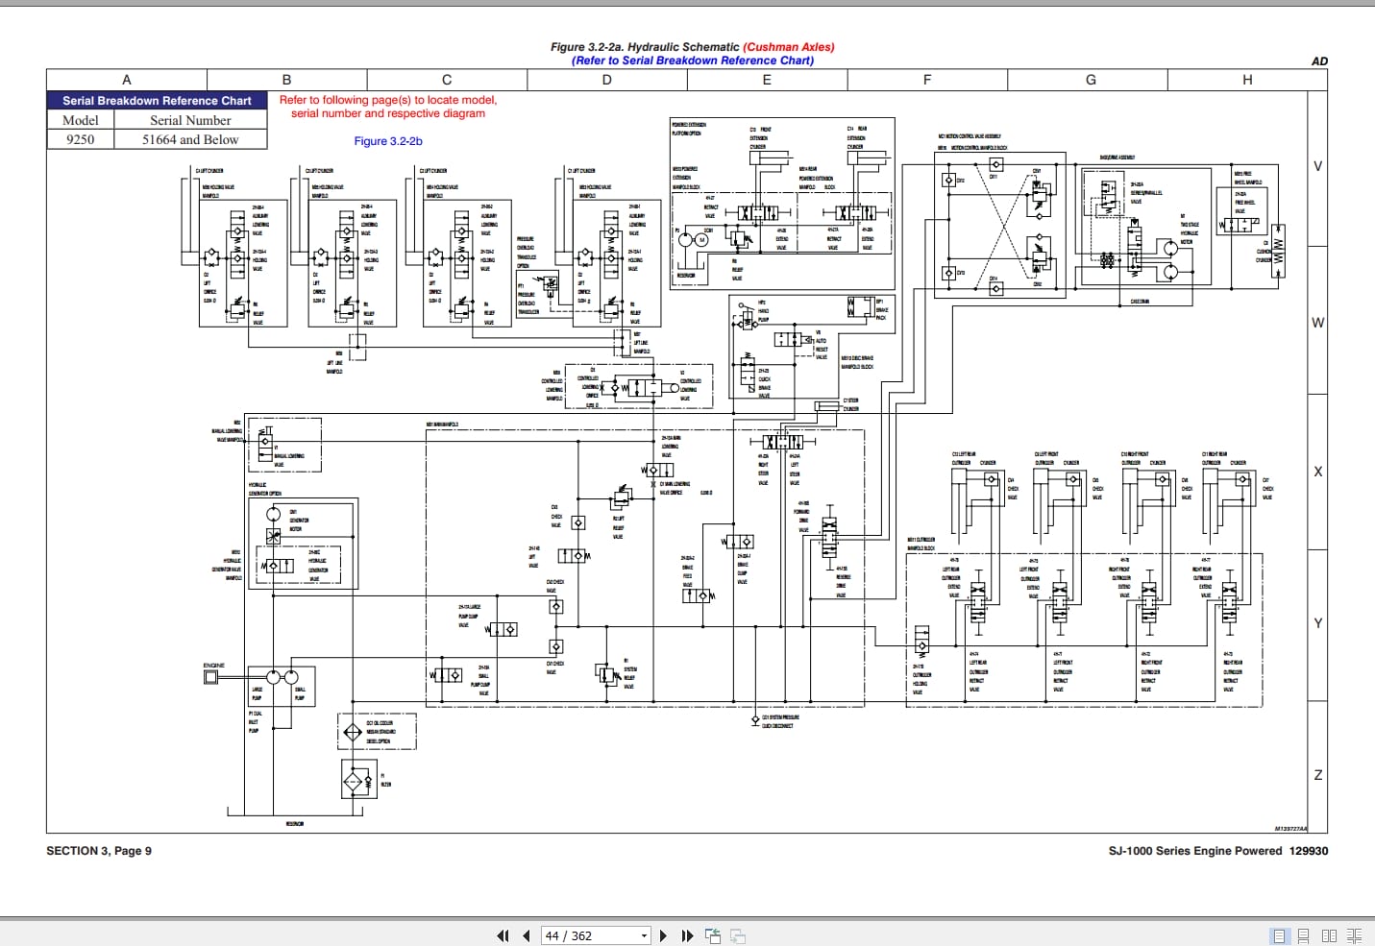This screenshot has width=1375, height=946.
Task: Click the go to next view icon
Action: (x=738, y=935)
